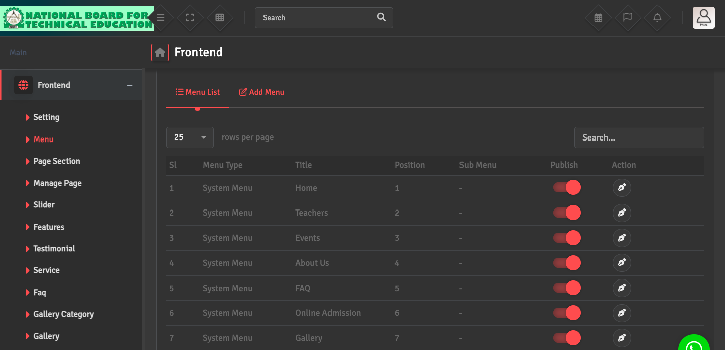Open the rows per page dropdown
This screenshot has width=725, height=350.
190,137
